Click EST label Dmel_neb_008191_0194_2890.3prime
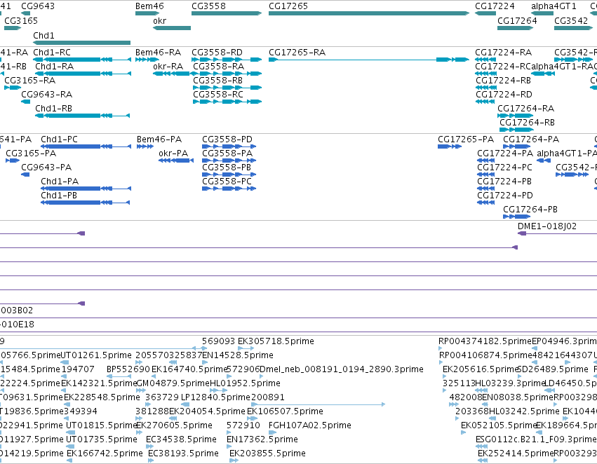This screenshot has width=597, height=464. click(x=342, y=369)
